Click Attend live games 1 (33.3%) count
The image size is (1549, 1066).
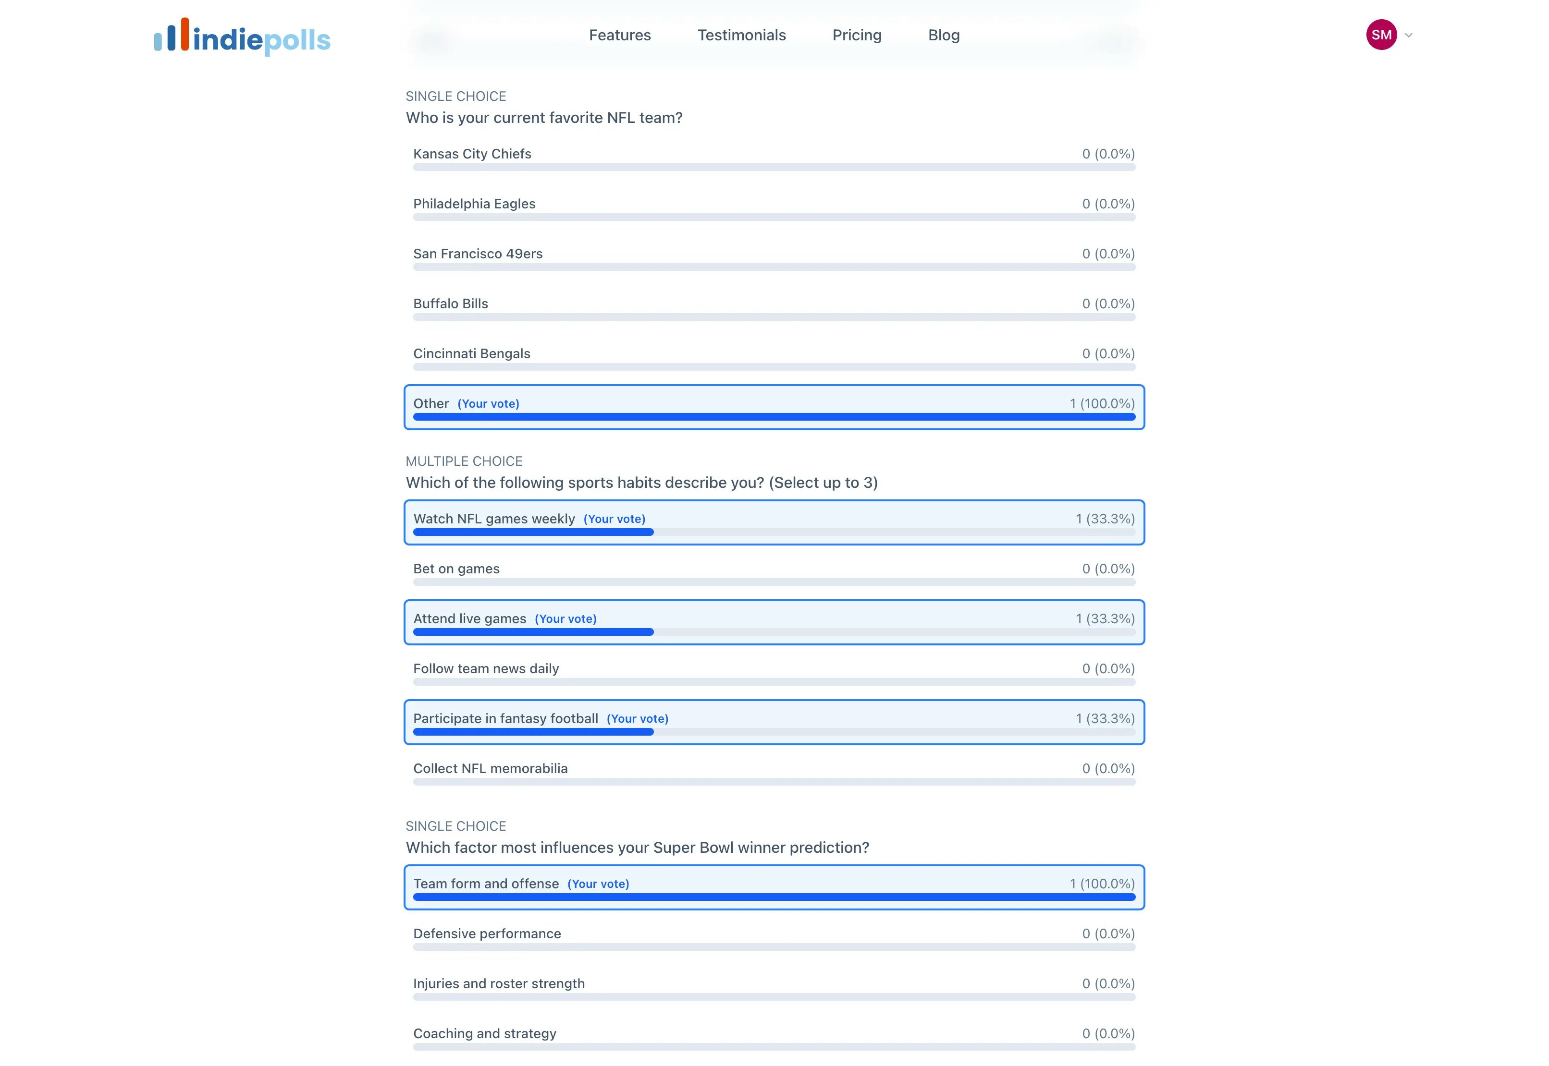click(x=1105, y=619)
